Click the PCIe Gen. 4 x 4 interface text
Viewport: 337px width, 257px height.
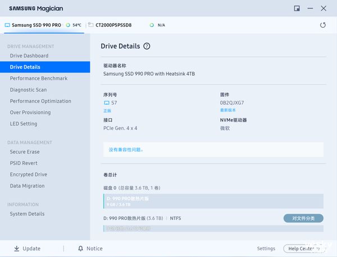coord(120,128)
